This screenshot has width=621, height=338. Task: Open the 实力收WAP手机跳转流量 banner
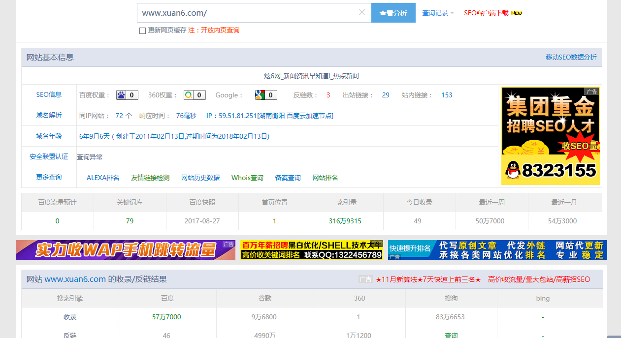click(126, 250)
